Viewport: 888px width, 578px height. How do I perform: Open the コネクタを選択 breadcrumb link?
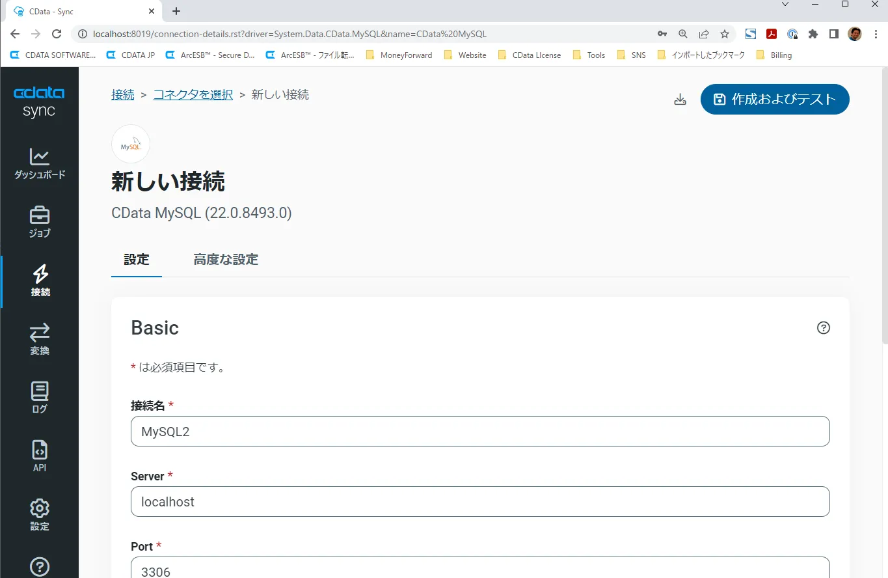click(x=192, y=94)
